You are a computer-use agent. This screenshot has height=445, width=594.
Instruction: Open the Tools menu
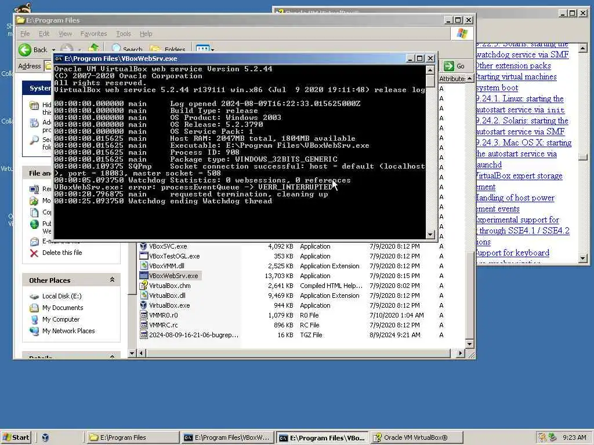coord(123,34)
